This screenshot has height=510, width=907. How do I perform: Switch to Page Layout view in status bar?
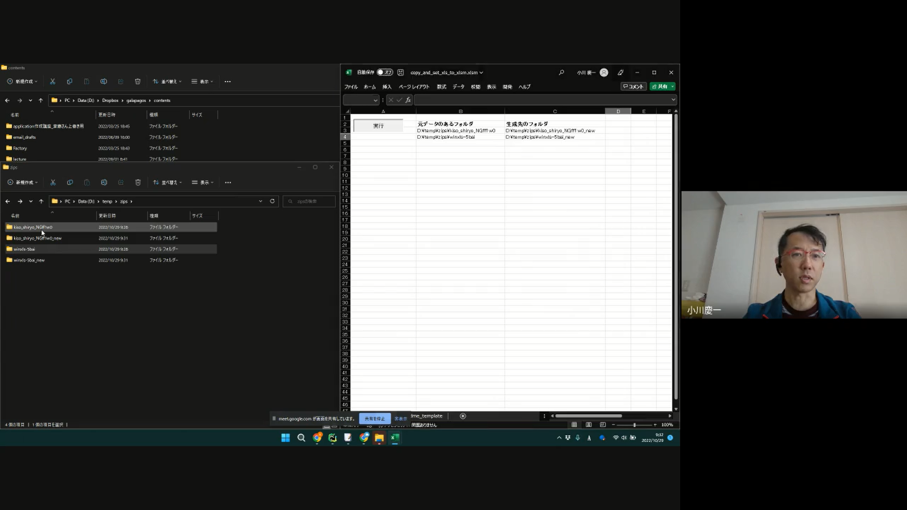tap(589, 425)
